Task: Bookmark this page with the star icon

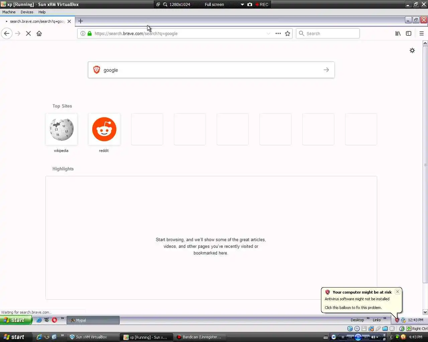Action: pyautogui.click(x=288, y=33)
